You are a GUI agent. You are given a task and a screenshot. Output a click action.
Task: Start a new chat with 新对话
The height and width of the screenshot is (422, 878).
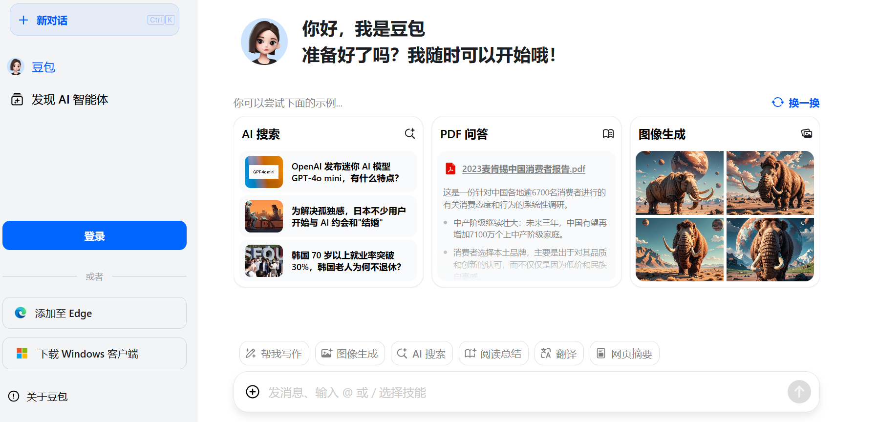[x=94, y=20]
